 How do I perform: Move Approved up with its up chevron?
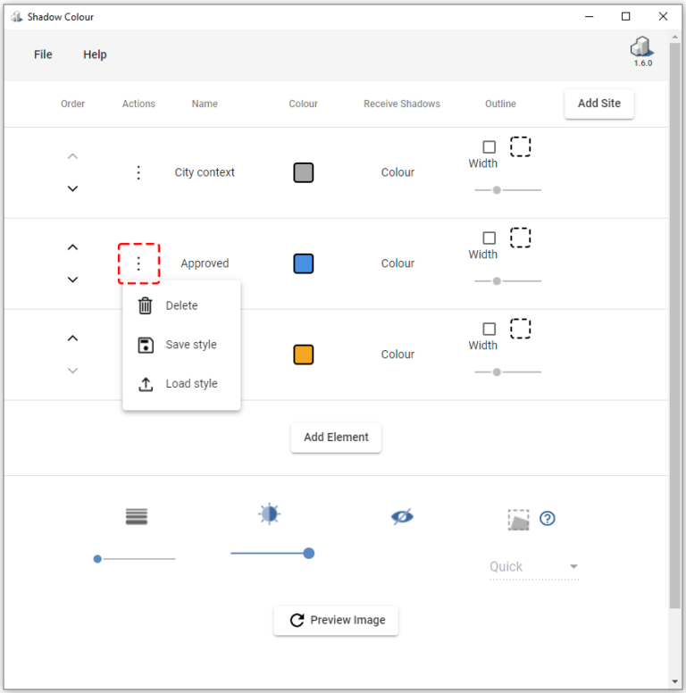72,247
